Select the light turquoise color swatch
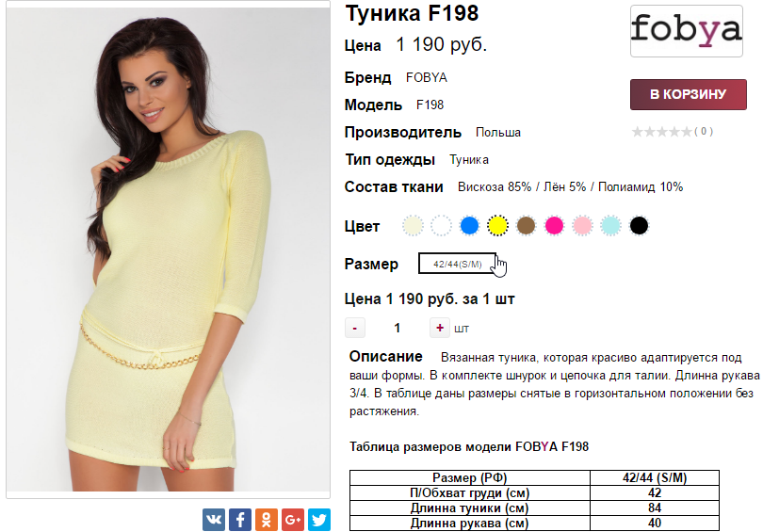This screenshot has width=763, height=532. (x=610, y=226)
